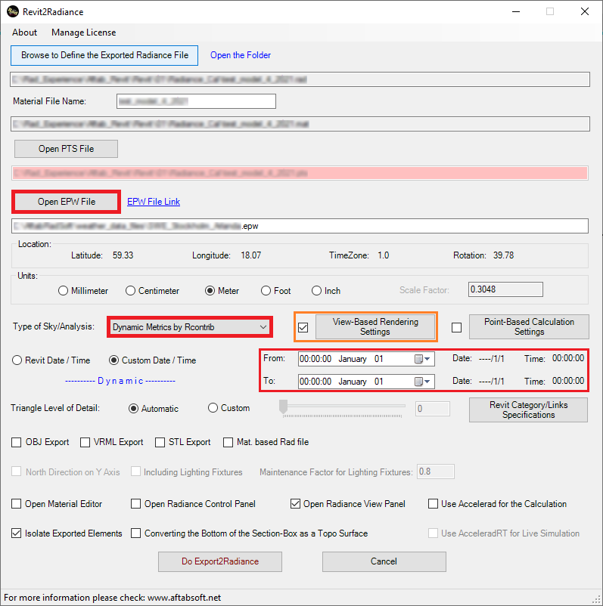
Task: Enable the OBJ Export checkbox
Action: 16,443
